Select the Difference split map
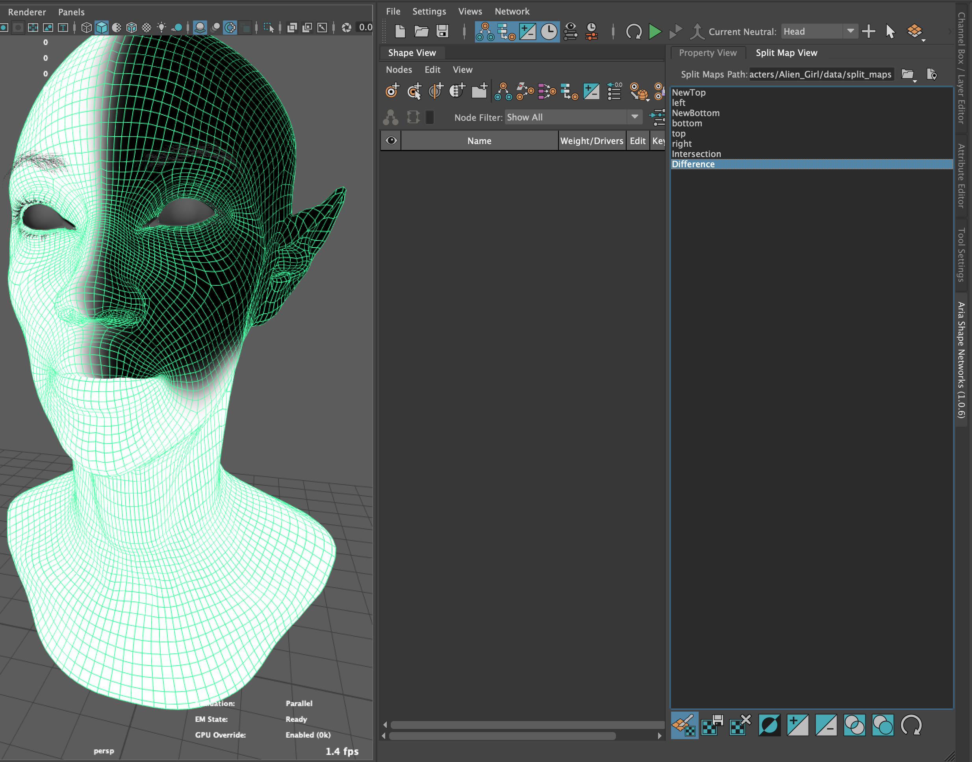The image size is (972, 762). point(811,164)
